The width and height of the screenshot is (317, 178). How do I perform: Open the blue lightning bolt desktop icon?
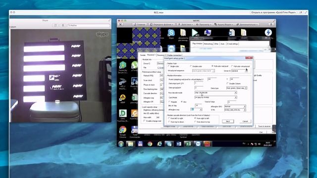268,33
